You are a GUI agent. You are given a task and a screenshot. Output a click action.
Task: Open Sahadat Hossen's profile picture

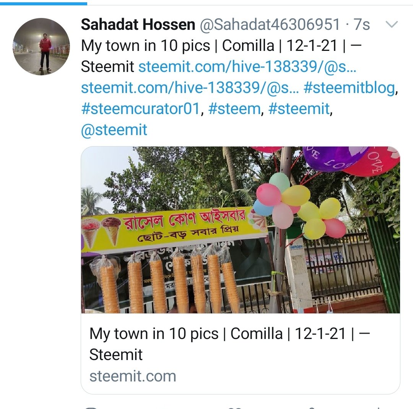tap(41, 47)
